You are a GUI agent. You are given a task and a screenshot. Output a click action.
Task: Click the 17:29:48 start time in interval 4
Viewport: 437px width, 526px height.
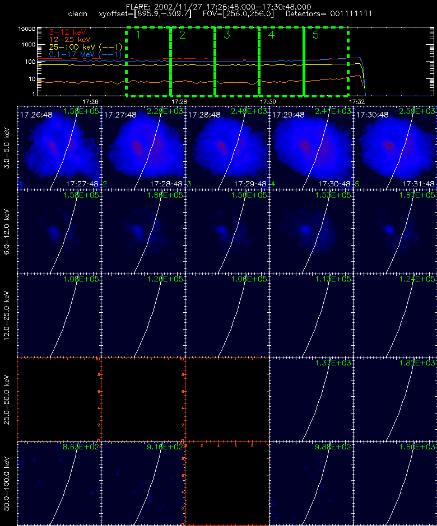pyautogui.click(x=288, y=115)
